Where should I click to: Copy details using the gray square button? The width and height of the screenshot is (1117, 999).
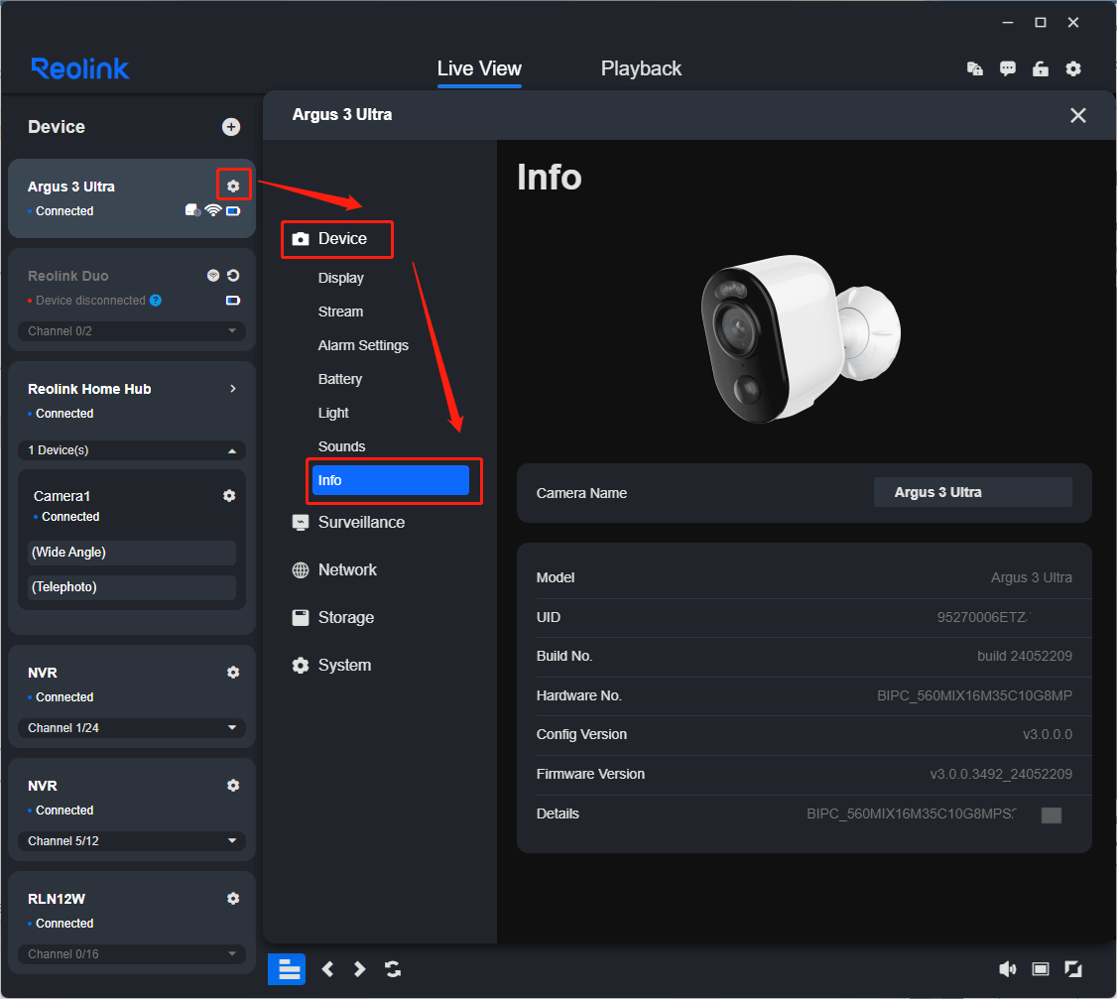[x=1051, y=815]
